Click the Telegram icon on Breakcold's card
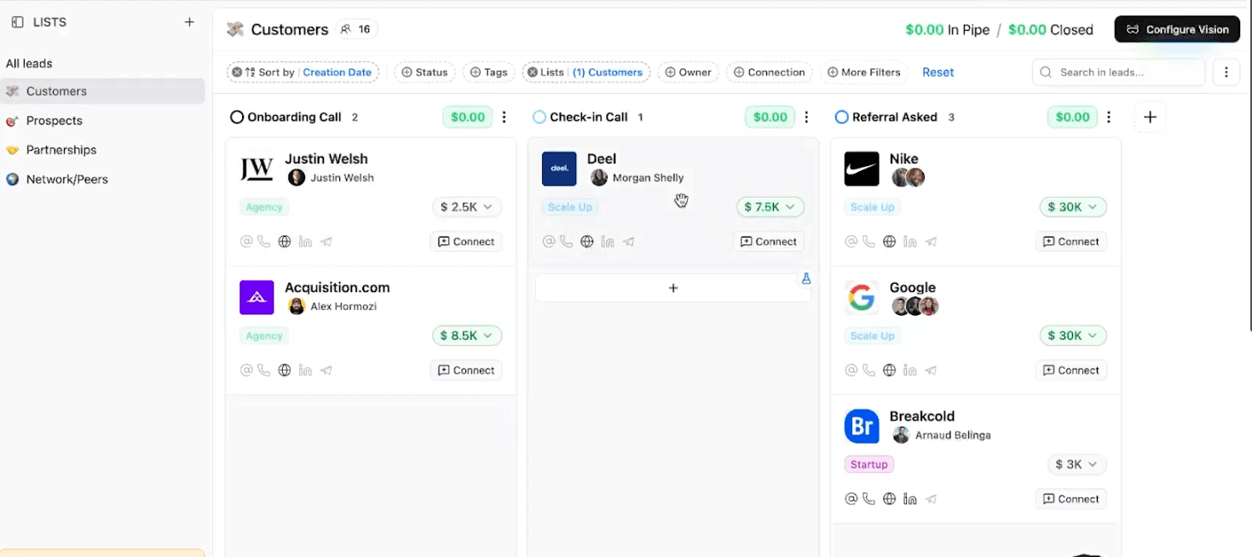Image resolution: width=1252 pixels, height=557 pixels. 930,498
